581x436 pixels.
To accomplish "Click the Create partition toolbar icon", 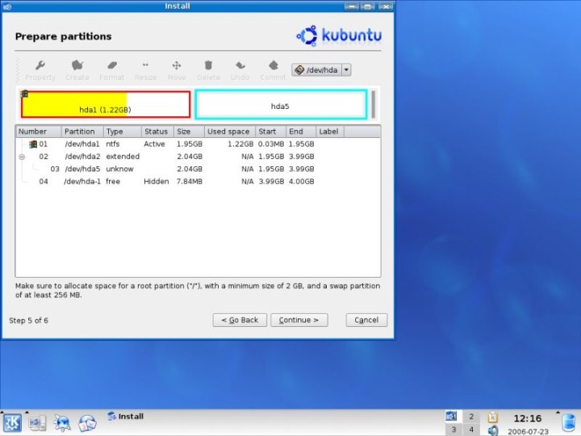I will pyautogui.click(x=77, y=66).
